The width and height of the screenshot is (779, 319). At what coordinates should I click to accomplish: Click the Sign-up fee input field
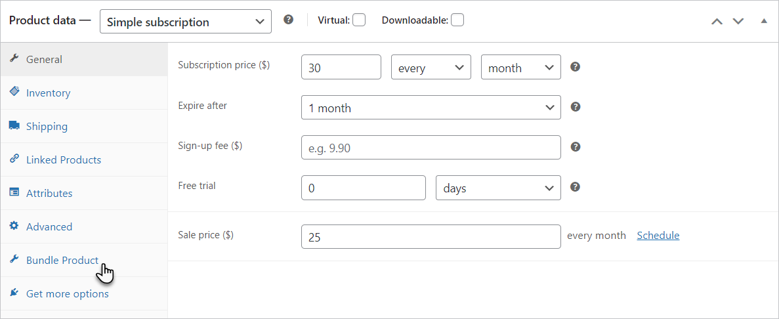(431, 148)
